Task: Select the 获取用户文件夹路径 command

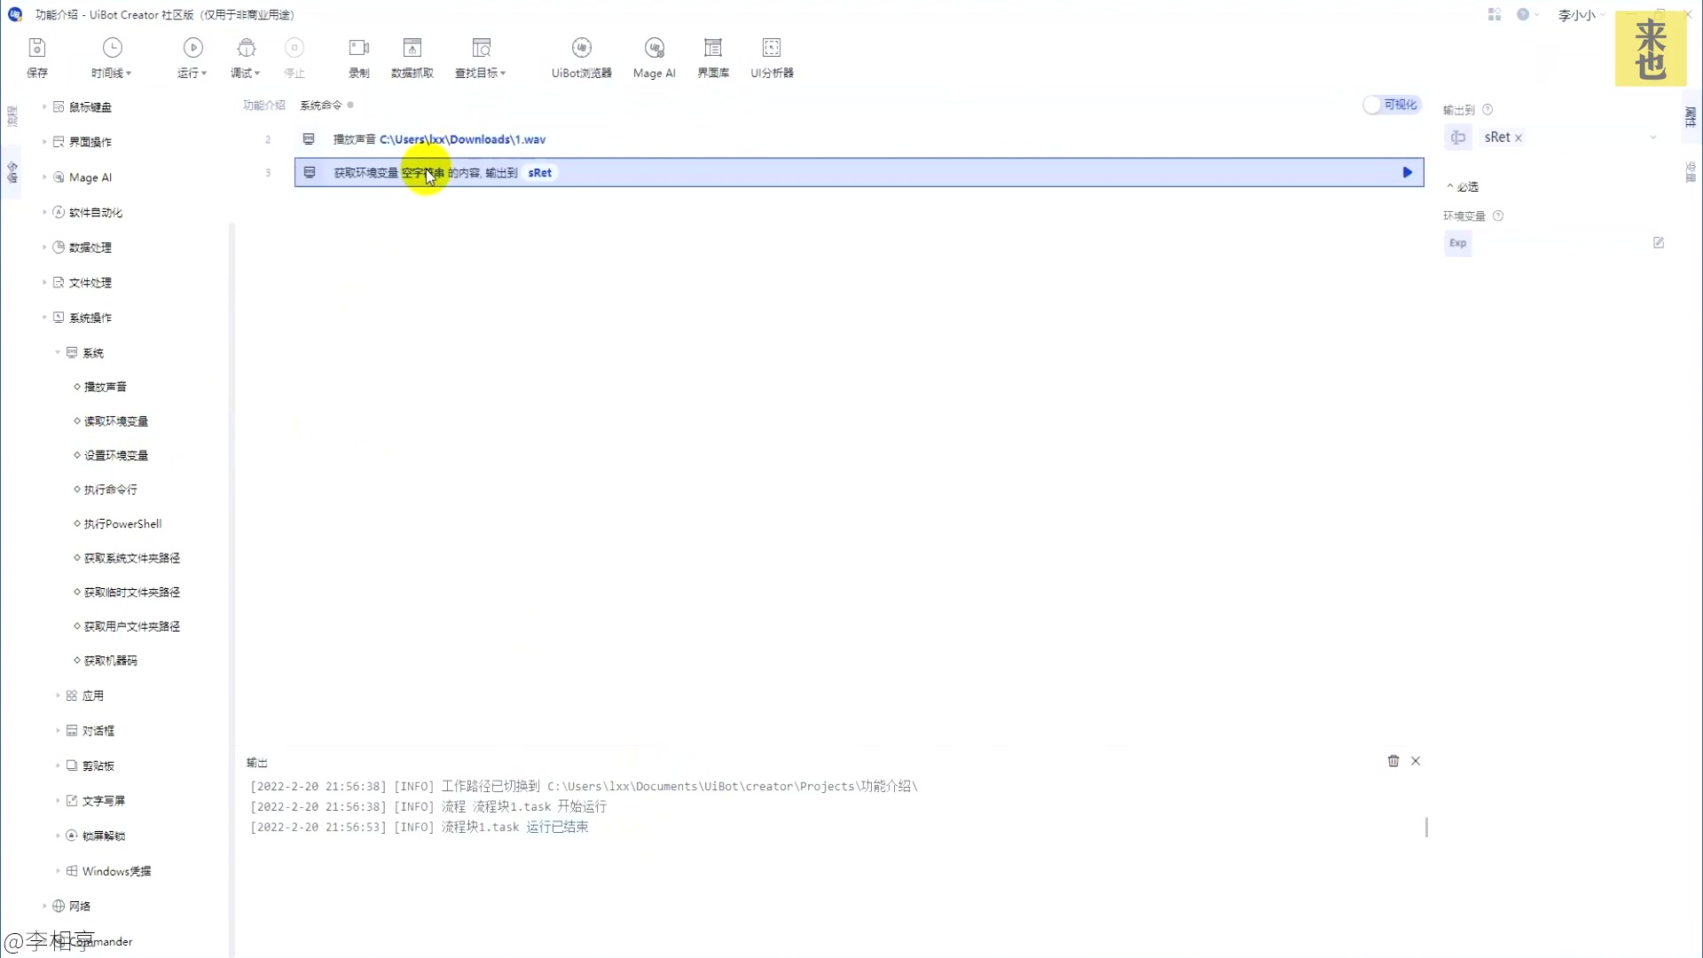Action: [132, 627]
